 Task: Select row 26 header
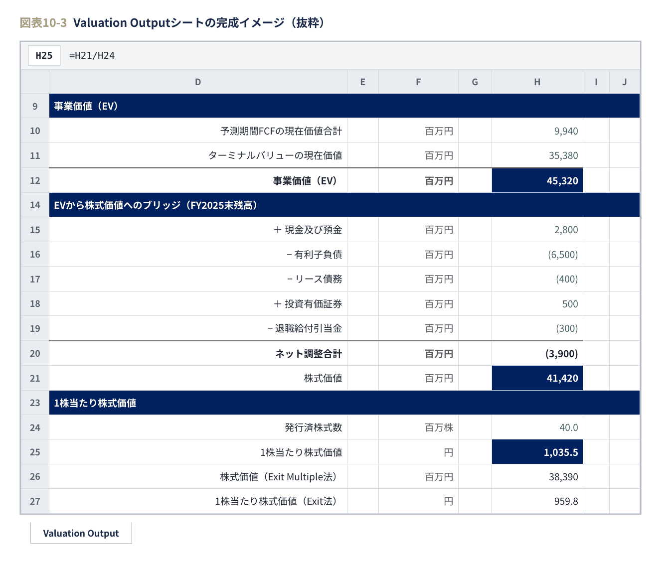pyautogui.click(x=35, y=476)
